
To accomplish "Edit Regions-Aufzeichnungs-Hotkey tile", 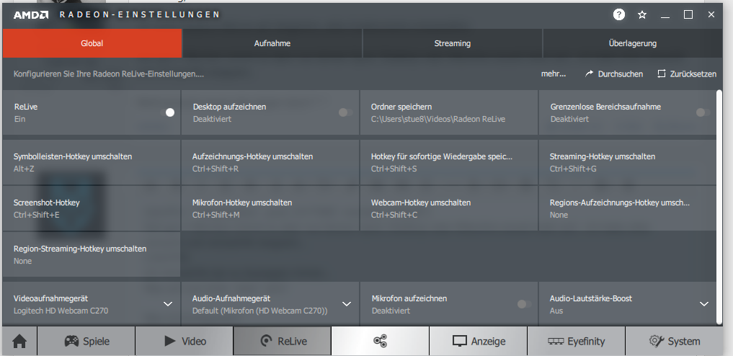I will click(x=627, y=208).
